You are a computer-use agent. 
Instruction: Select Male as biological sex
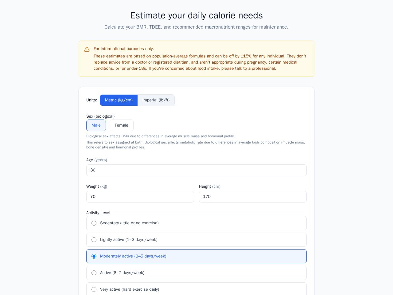click(x=96, y=125)
